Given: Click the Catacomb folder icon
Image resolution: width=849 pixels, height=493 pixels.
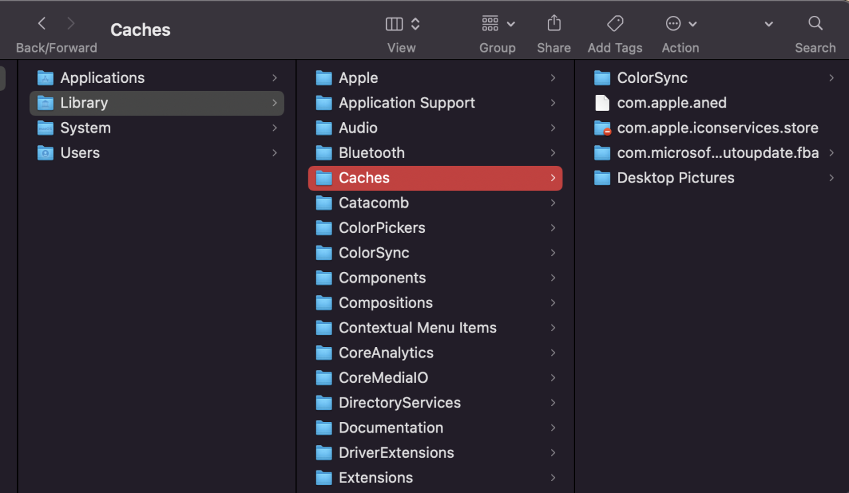Looking at the screenshot, I should tap(324, 202).
